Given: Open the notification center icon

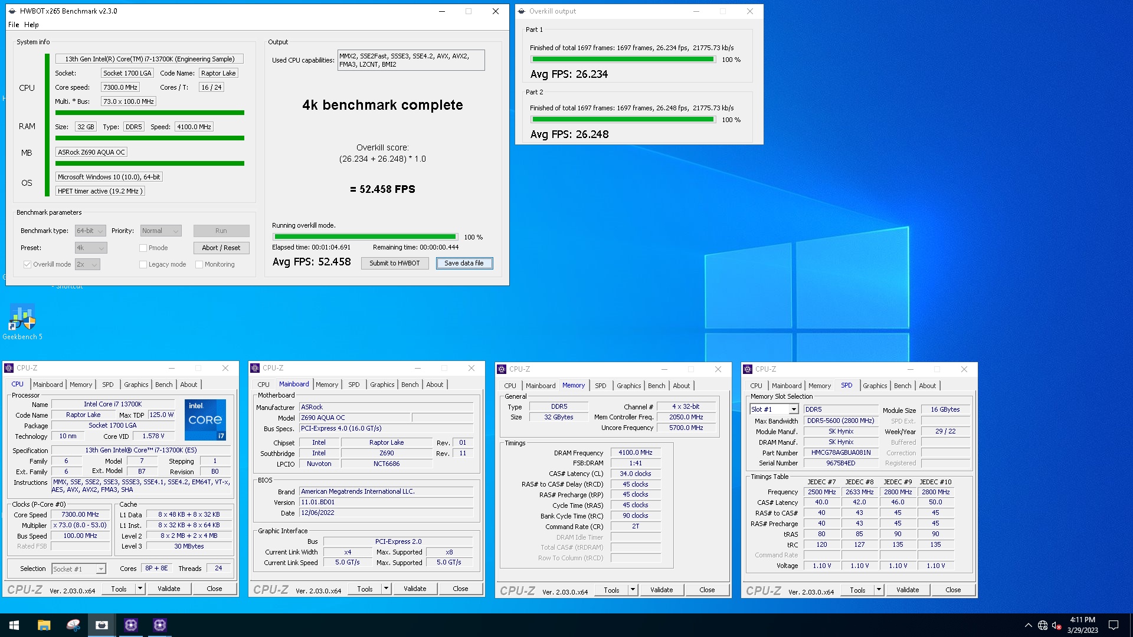Looking at the screenshot, I should (1114, 625).
